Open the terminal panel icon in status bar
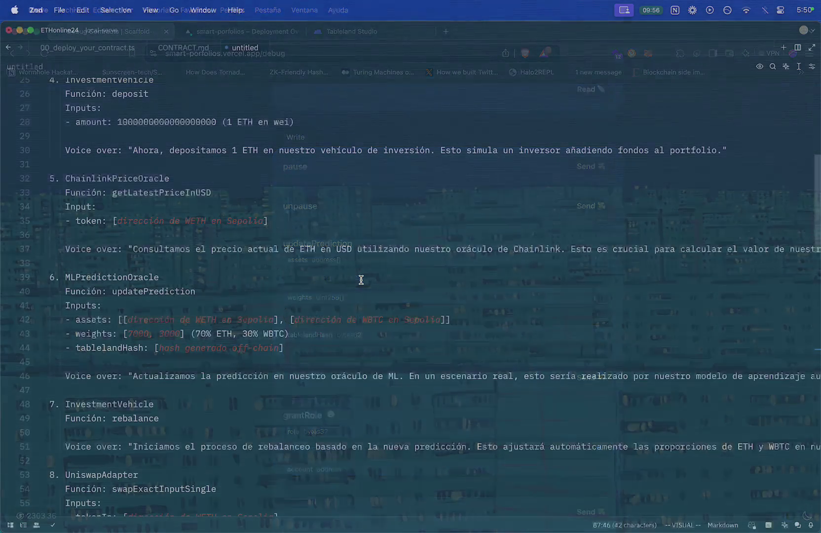Image resolution: width=821 pixels, height=533 pixels. 768,525
